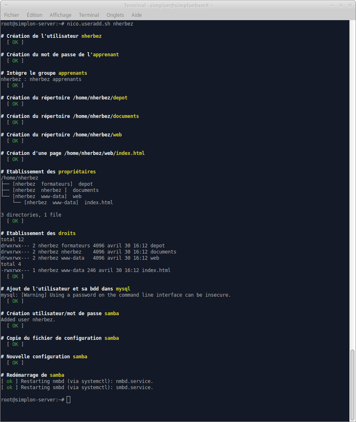The image size is (356, 422).
Task: Click the vertical scrollbar thumb
Action: 352,385
